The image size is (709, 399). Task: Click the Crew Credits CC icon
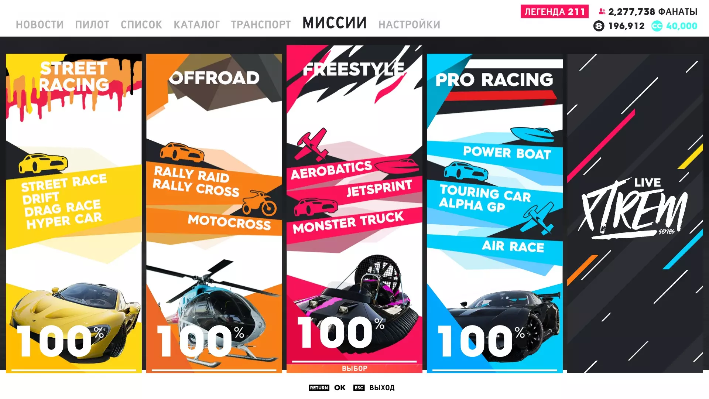click(657, 26)
